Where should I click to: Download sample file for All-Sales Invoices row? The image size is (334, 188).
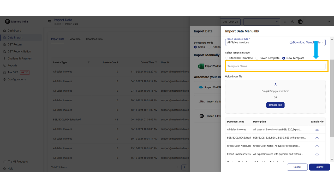(x=317, y=130)
